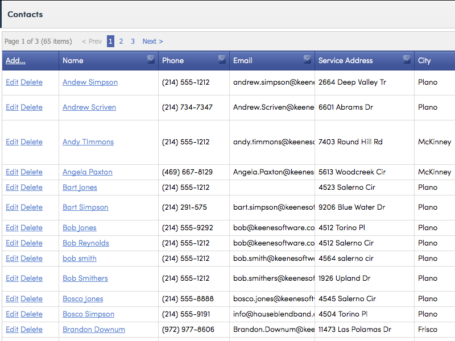Select current page 1 indicator
Screen dimensions: 455x341
click(110, 41)
